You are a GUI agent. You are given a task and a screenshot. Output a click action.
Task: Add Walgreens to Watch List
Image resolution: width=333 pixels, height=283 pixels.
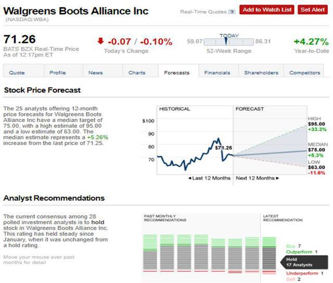coord(267,10)
